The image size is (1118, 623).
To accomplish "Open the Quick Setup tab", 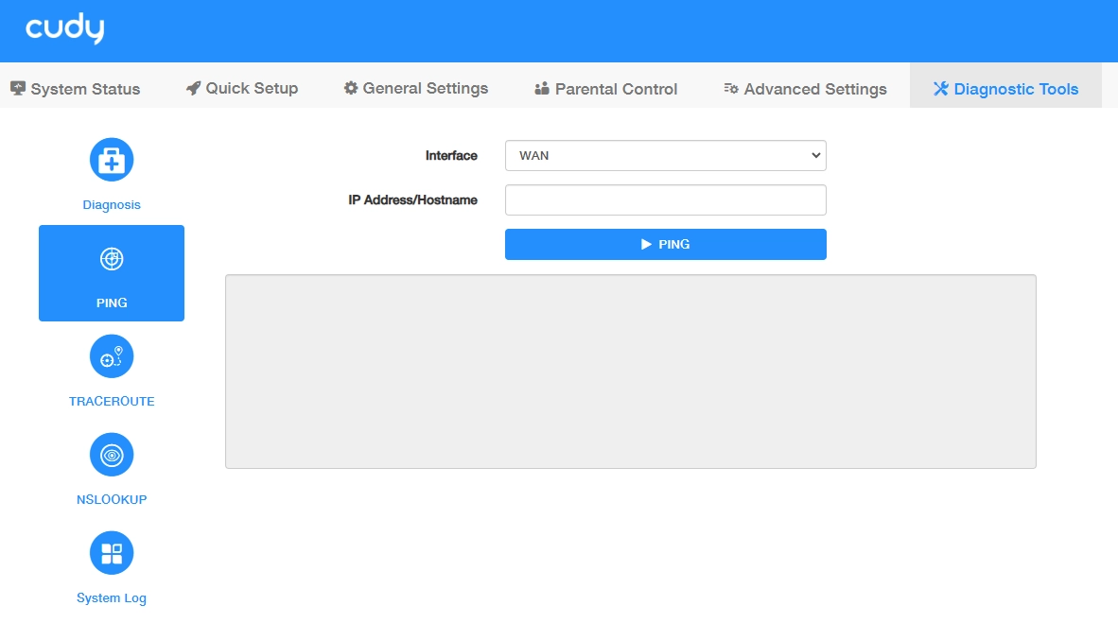I will pos(242,88).
